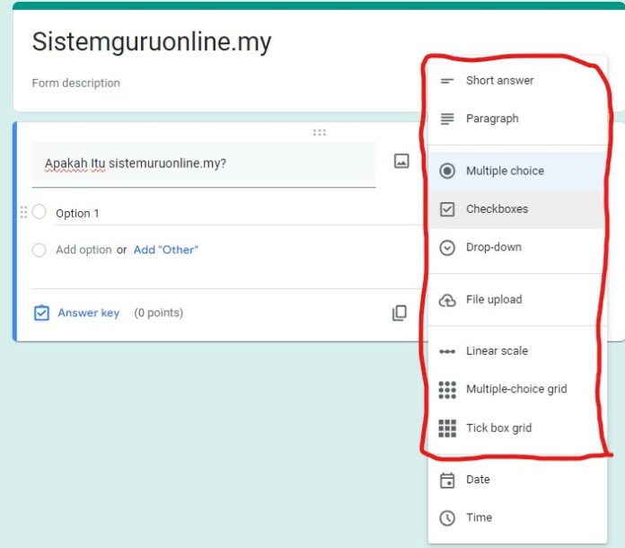The height and width of the screenshot is (548, 625).
Task: Pick Multiple-choice grid type
Action: point(517,390)
